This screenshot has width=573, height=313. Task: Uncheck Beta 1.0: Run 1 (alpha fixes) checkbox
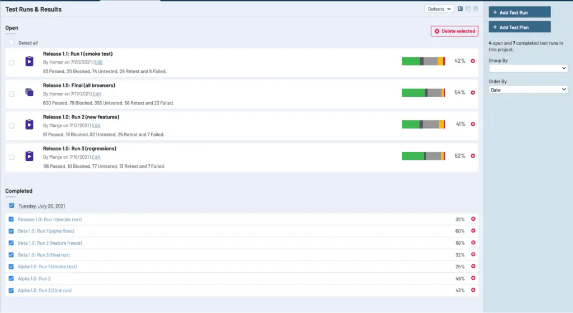pos(11,231)
